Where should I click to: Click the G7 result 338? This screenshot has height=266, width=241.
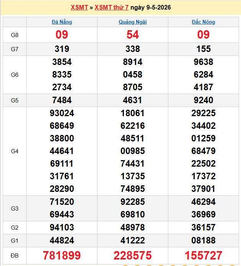pyautogui.click(x=133, y=49)
